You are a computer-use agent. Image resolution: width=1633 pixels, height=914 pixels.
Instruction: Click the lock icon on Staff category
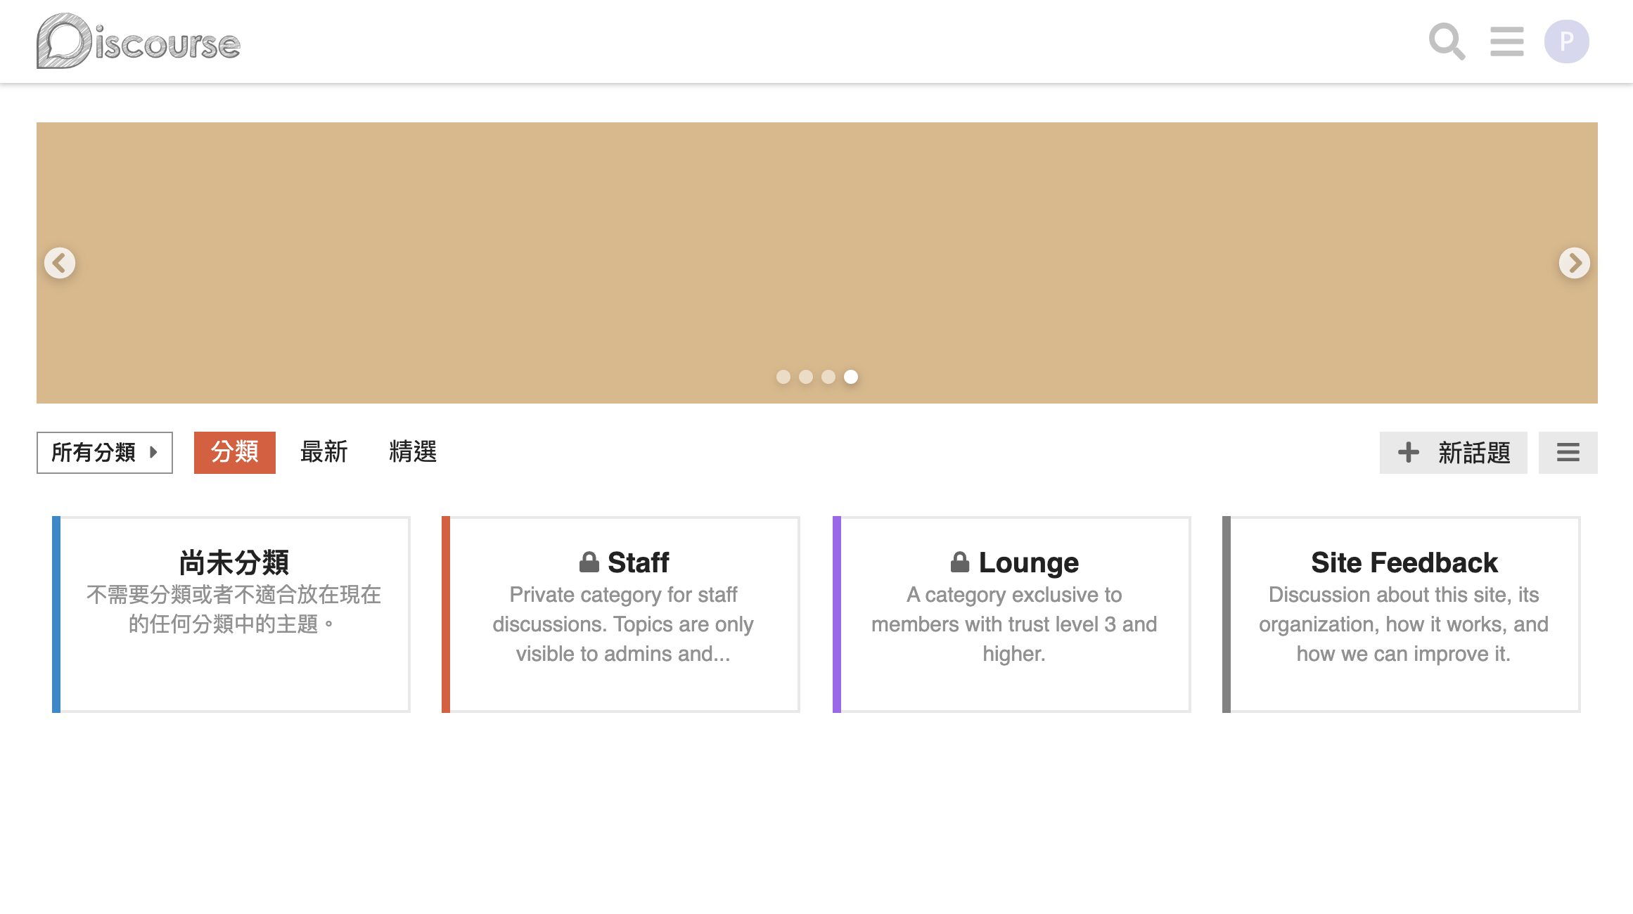click(x=589, y=562)
